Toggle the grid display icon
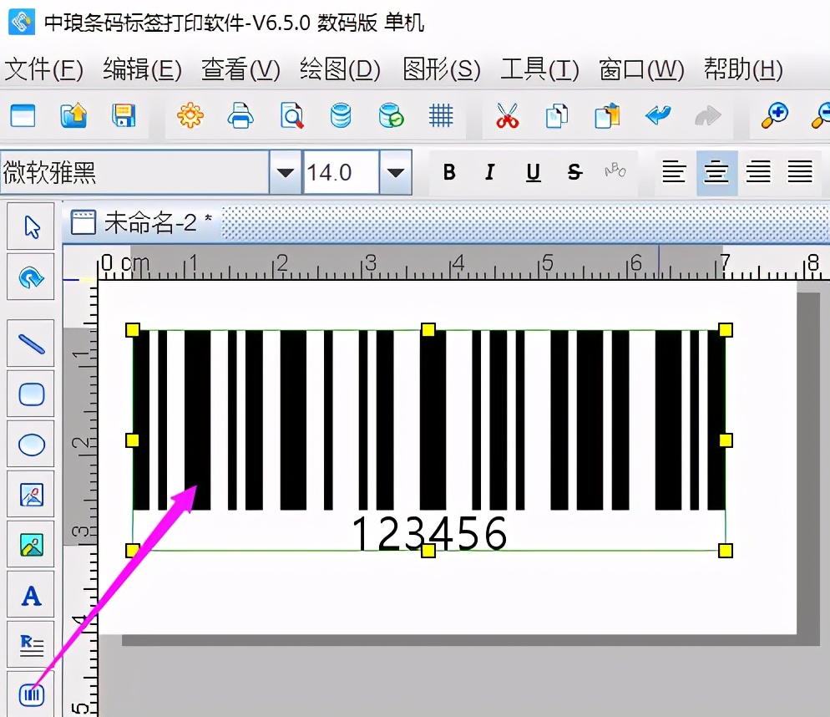The height and width of the screenshot is (717, 830). 441,115
